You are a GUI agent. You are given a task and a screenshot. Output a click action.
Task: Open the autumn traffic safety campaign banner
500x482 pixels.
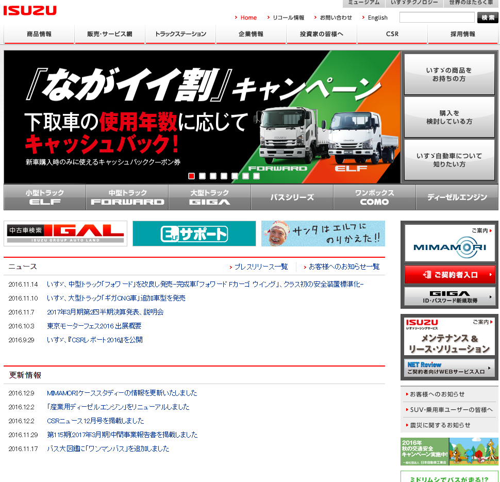click(x=449, y=452)
